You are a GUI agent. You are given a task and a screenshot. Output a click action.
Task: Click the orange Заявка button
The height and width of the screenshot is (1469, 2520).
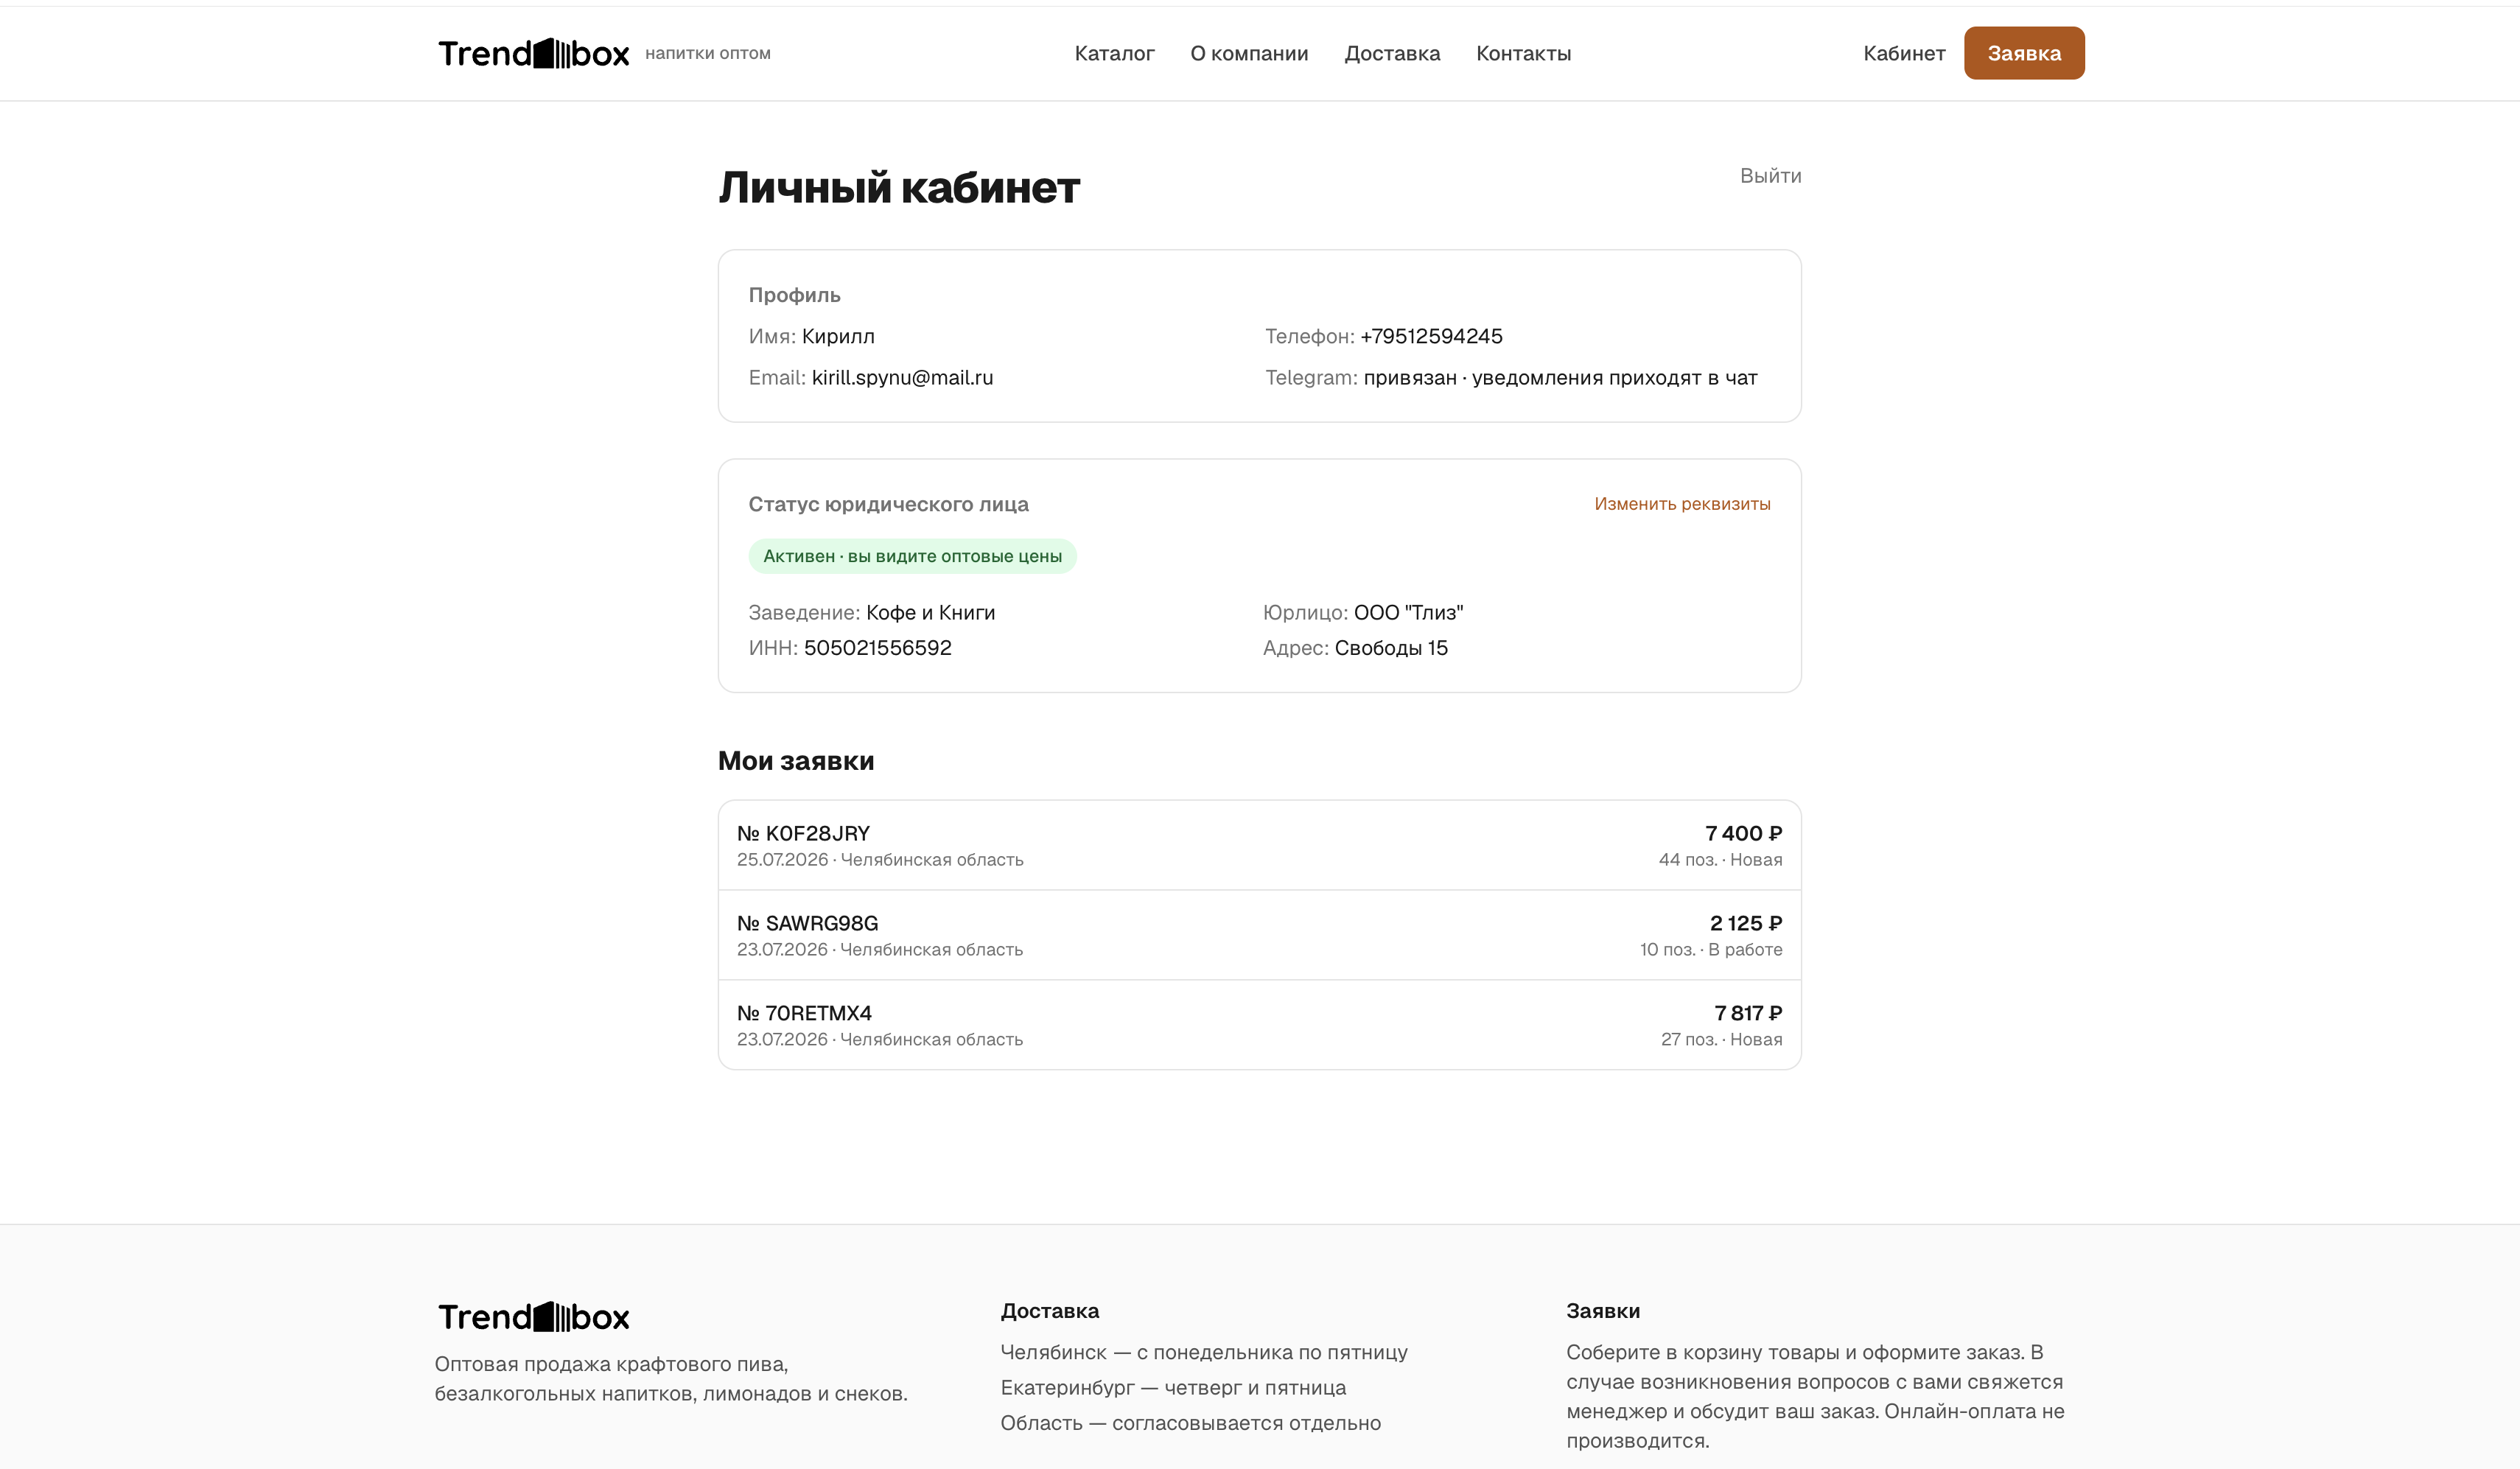[x=2024, y=53]
